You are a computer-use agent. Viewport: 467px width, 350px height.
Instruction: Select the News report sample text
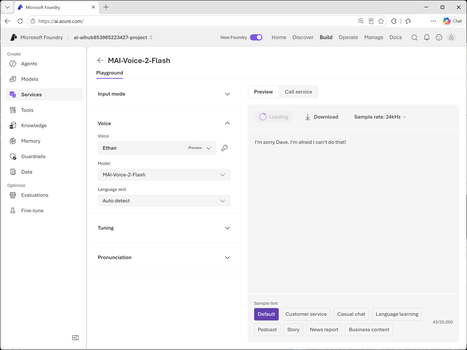pyautogui.click(x=324, y=329)
